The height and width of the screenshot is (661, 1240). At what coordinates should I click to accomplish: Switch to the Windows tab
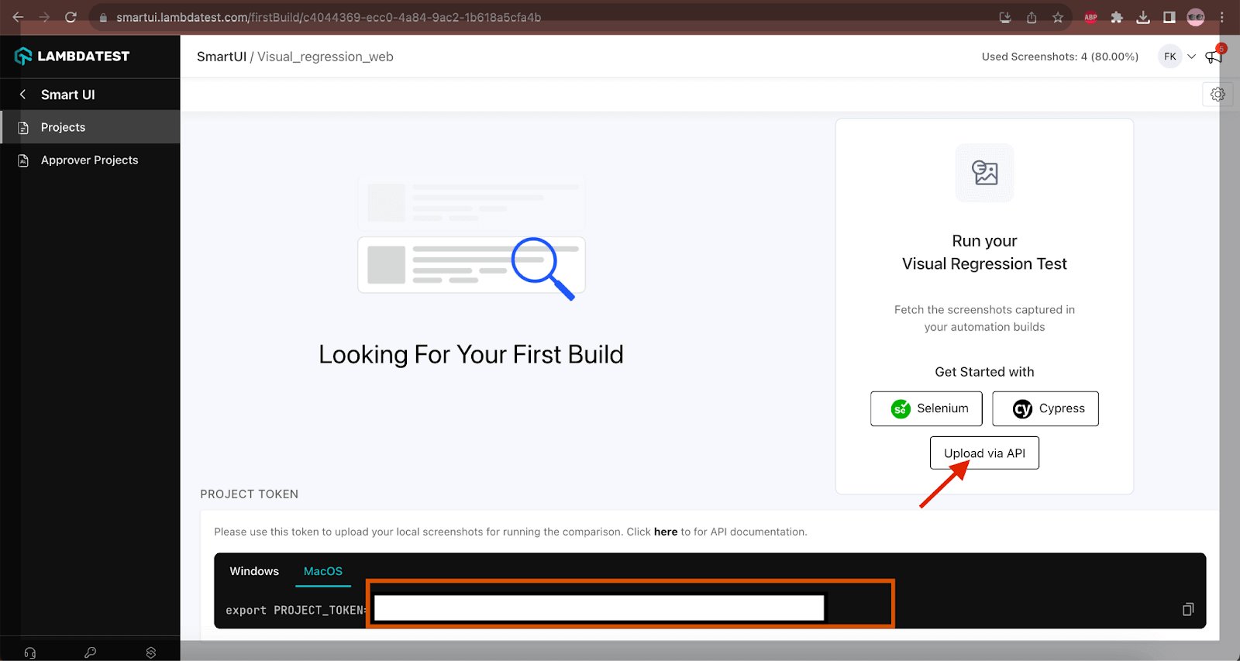254,571
